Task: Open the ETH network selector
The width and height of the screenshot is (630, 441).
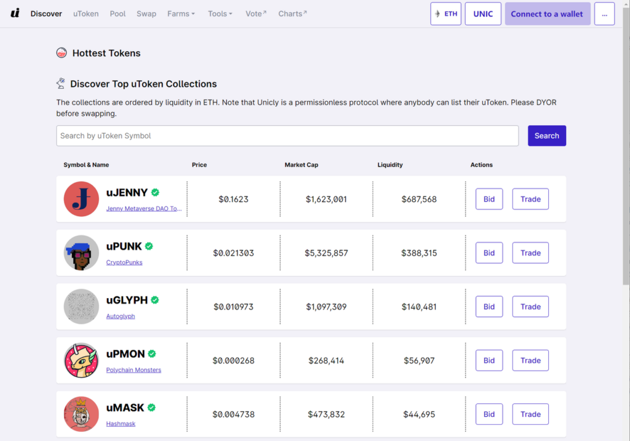Action: [x=445, y=14]
